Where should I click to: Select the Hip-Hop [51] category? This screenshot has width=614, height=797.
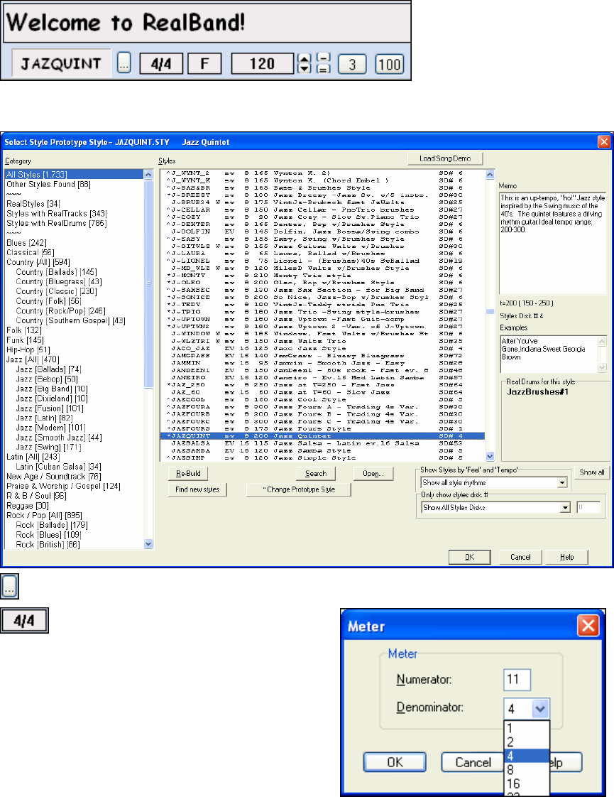coord(28,349)
